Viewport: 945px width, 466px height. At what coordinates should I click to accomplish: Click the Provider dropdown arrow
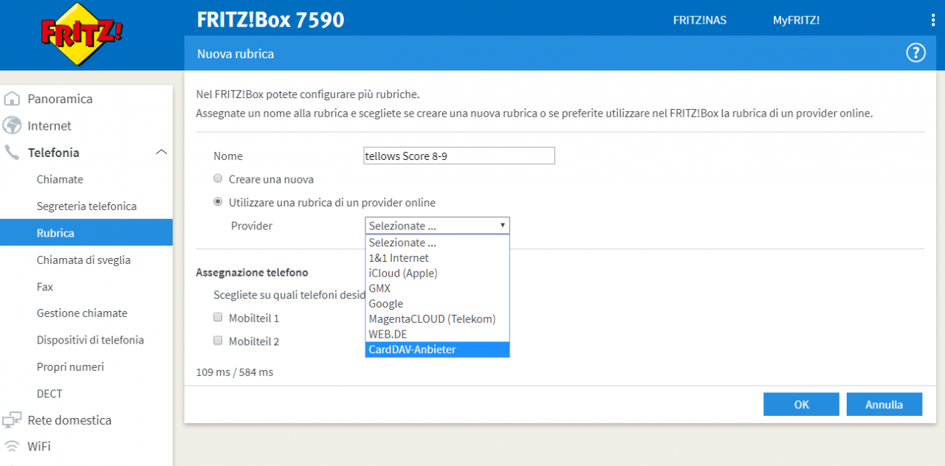click(503, 226)
